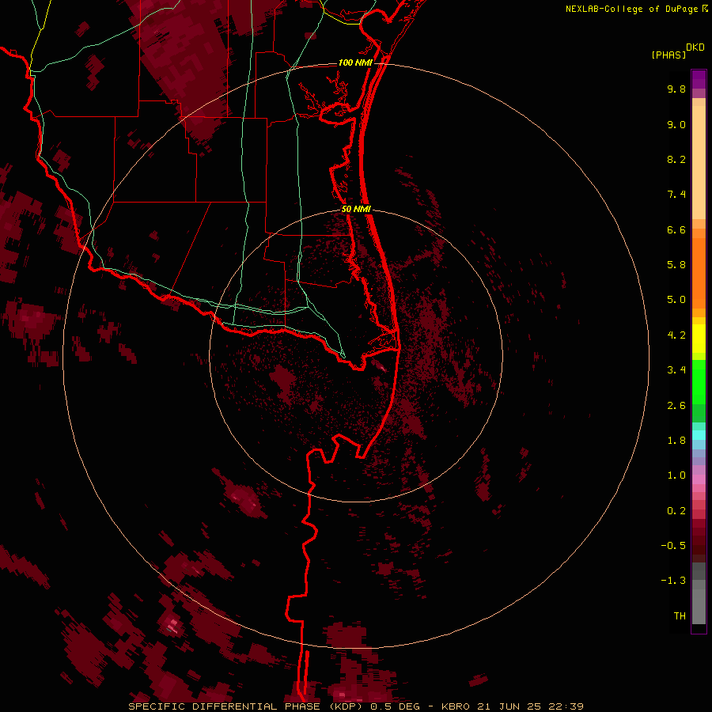Viewport: 712px width, 712px height.
Task: Click the KBRO station identifier in caption
Action: (x=456, y=706)
